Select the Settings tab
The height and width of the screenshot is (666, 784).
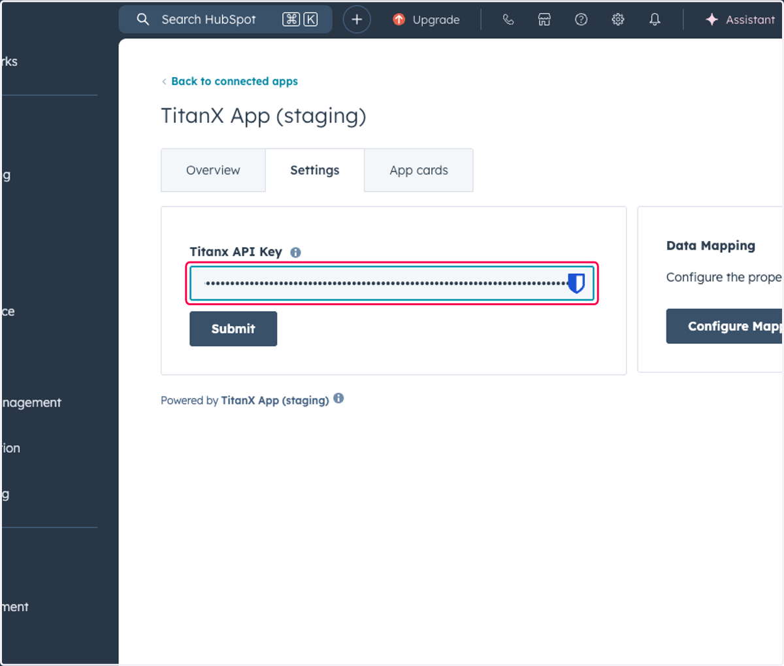315,170
